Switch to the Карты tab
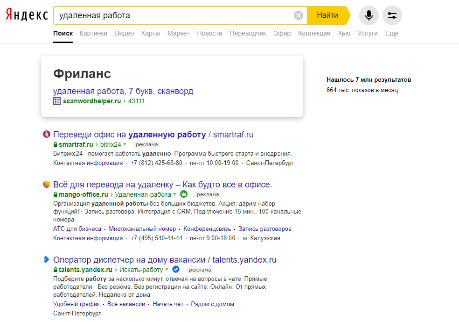 (151, 34)
